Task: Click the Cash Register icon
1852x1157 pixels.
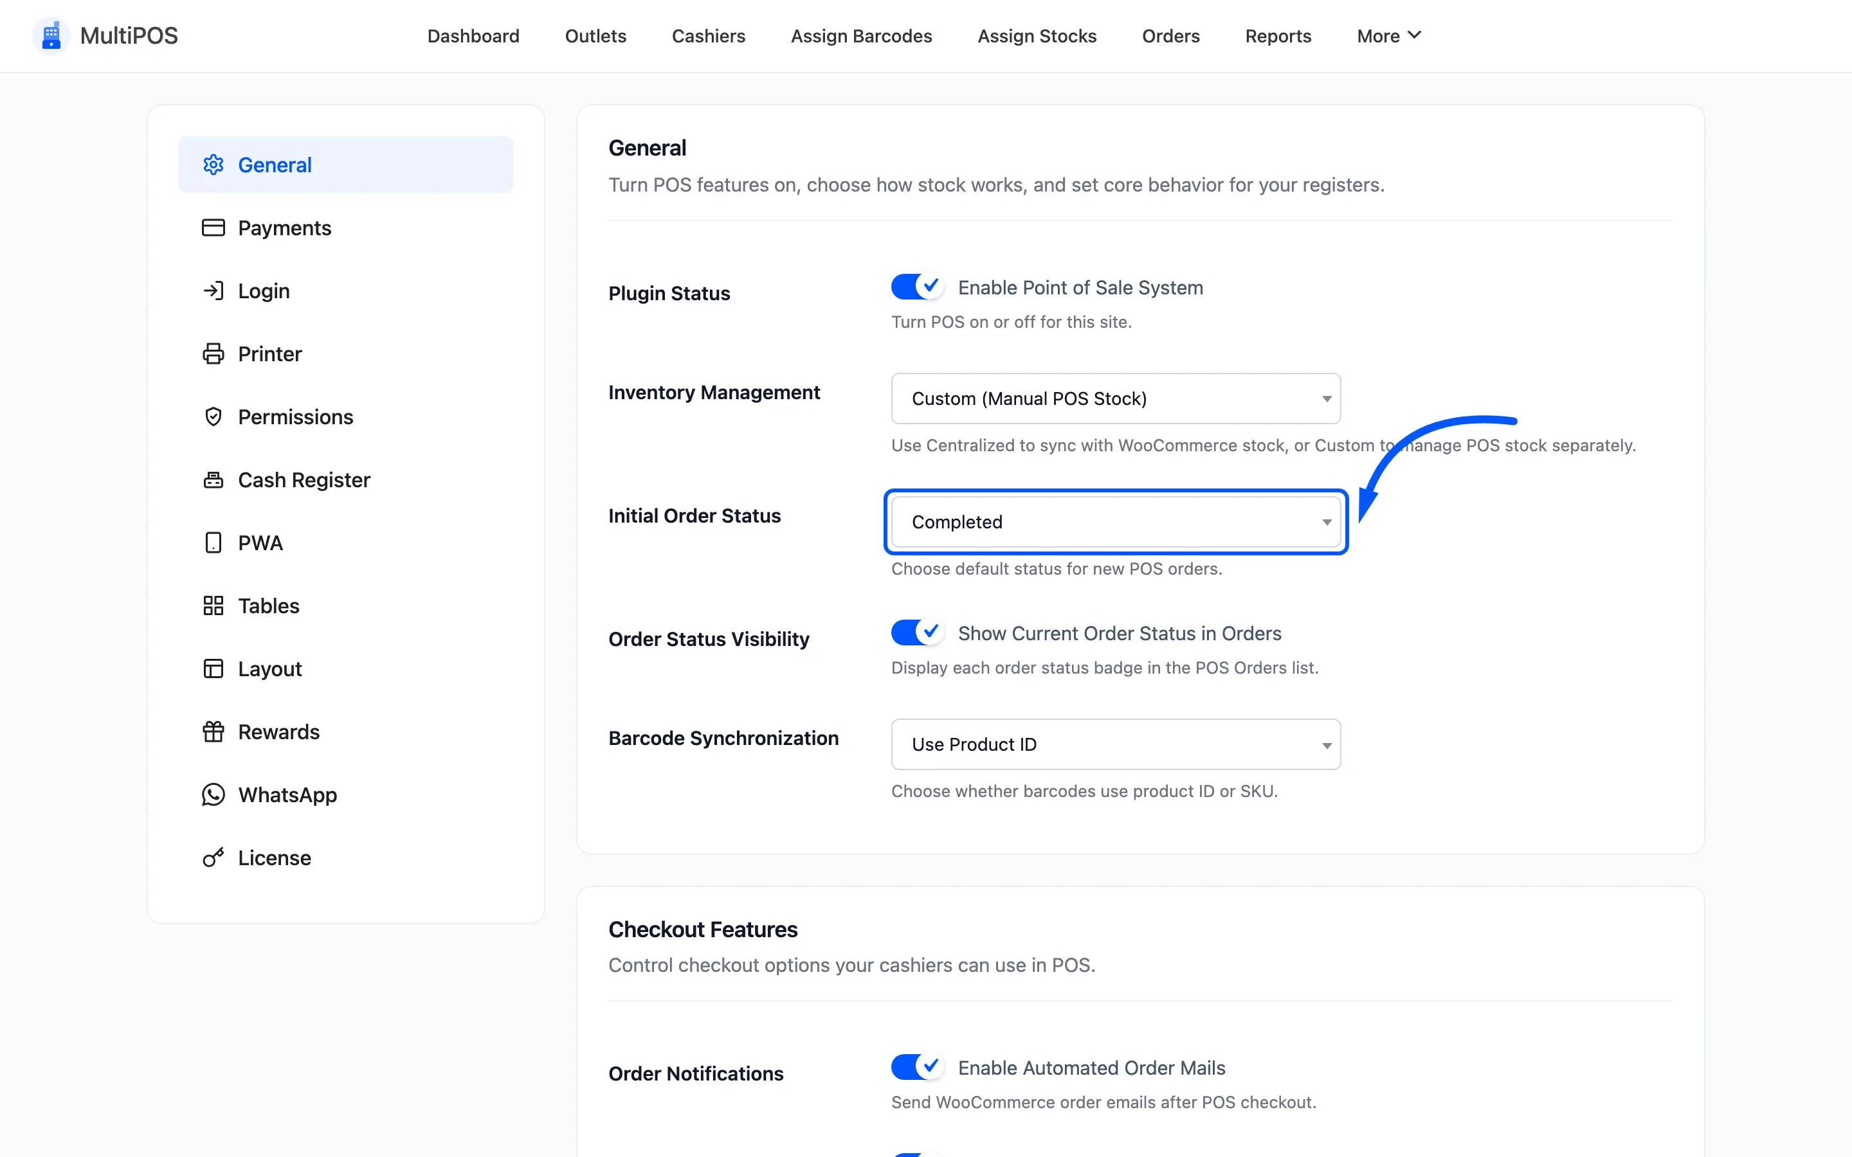Action: (x=213, y=480)
